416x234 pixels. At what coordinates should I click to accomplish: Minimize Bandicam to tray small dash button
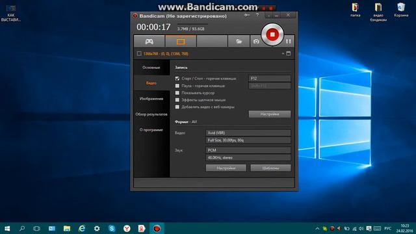tap(268, 16)
